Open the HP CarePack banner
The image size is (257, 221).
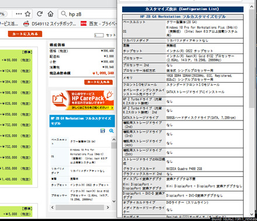pos(82,100)
